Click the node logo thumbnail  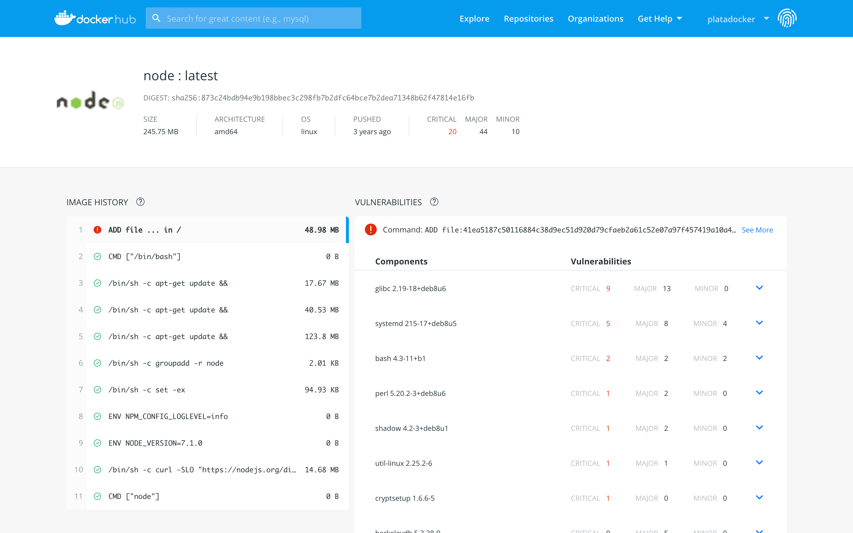point(90,101)
